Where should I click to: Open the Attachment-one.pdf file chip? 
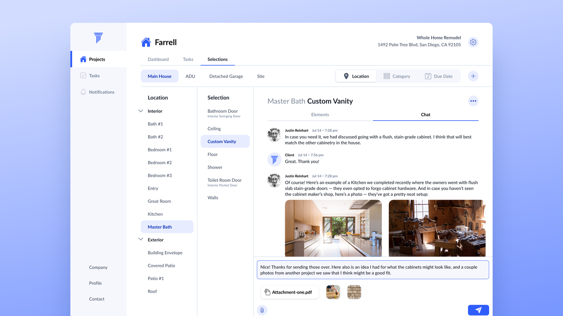pos(289,292)
